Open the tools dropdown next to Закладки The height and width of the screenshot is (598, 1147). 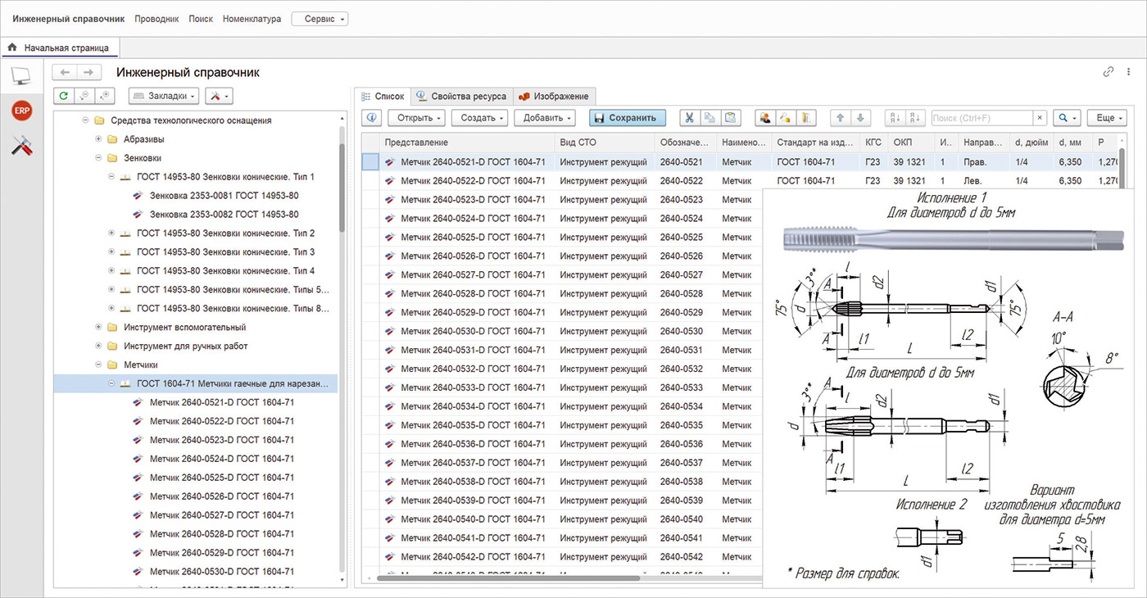219,97
